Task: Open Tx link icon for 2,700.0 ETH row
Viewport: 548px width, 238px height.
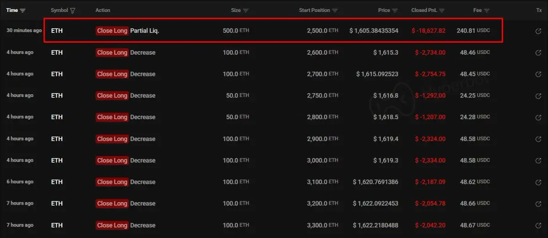Action: (538, 74)
